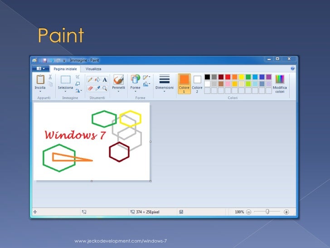Switch to Pagina iniziale tab
Image resolution: width=330 pixels, height=248 pixels.
(65, 69)
